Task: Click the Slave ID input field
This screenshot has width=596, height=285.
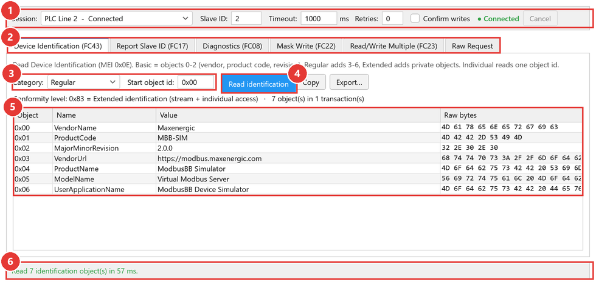Action: pos(246,19)
